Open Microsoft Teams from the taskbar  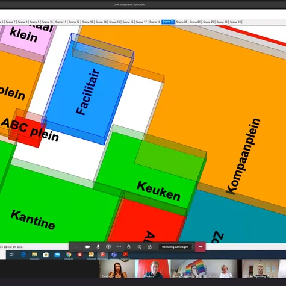[114, 255]
